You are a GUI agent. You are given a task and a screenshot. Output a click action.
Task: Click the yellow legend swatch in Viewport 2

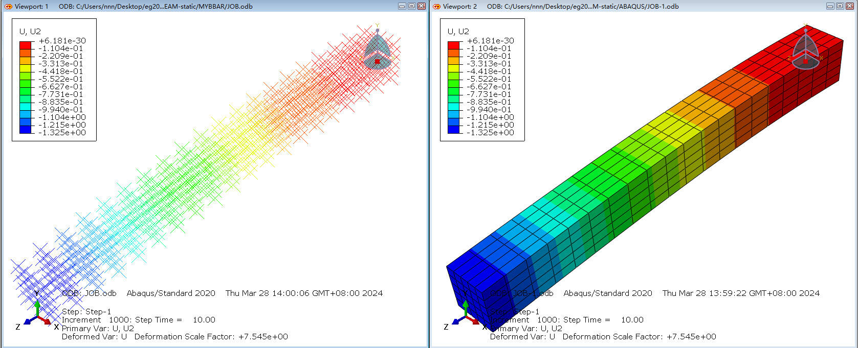[454, 68]
